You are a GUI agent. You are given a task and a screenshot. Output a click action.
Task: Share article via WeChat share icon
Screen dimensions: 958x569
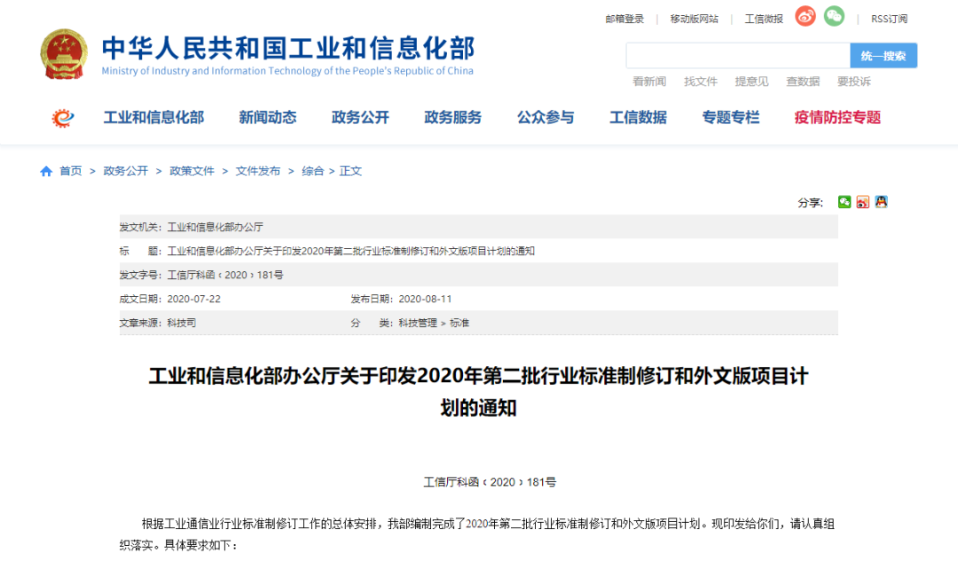pyautogui.click(x=844, y=202)
